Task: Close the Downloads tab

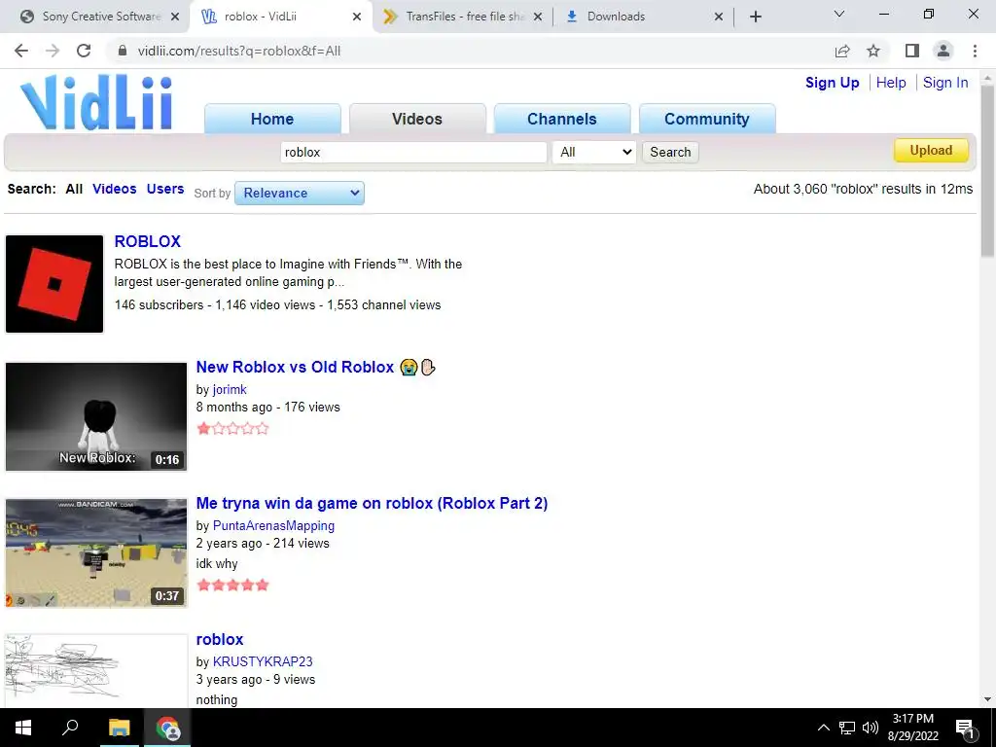Action: click(x=719, y=17)
